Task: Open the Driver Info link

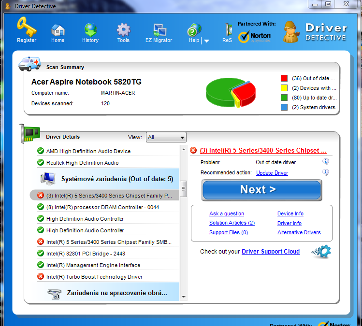Action: [x=290, y=223]
